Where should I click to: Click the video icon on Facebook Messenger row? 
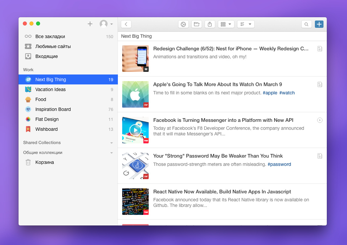[x=320, y=120]
